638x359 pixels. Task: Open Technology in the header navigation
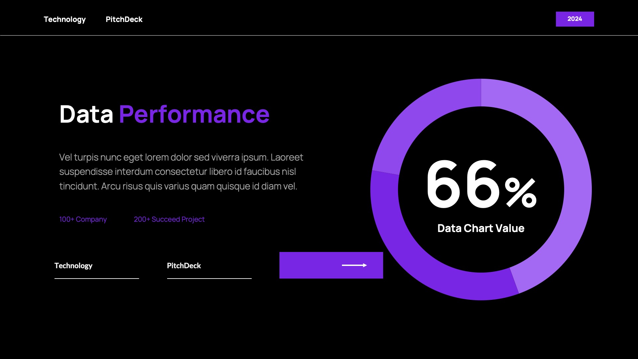pyautogui.click(x=65, y=19)
